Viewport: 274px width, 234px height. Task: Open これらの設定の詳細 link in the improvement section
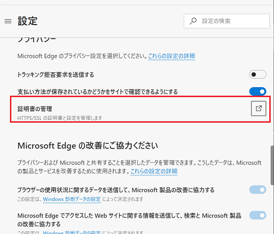154,171
